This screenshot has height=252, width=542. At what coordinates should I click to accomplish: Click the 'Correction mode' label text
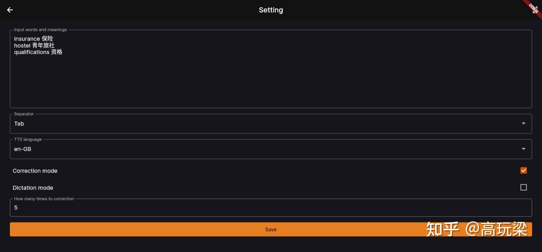click(35, 171)
